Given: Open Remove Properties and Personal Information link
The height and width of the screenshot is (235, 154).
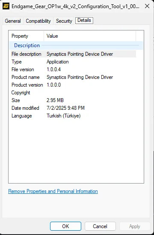Looking at the screenshot, I should coord(53,191).
